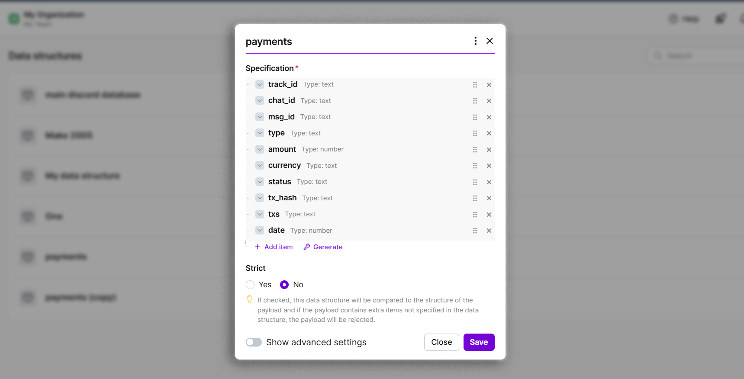This screenshot has width=744, height=379.
Task: Click the drag handle of the currency row
Action: point(475,166)
